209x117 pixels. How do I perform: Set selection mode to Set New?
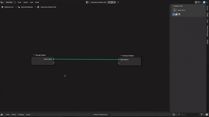174,14
